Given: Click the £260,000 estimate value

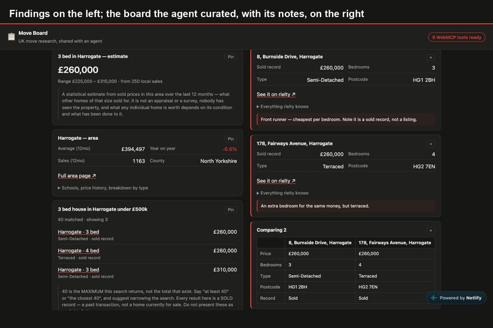Looking at the screenshot, I should pyautogui.click(x=78, y=70).
